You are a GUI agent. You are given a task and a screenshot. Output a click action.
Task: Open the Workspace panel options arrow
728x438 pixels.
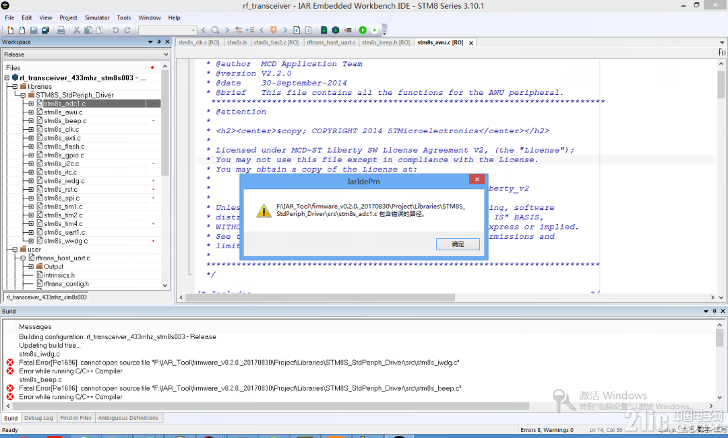point(150,42)
